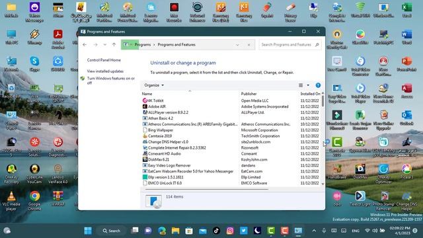The image size is (423, 238).
Task: Open CyberLink YouCam desktop shortcut
Action: [x=34, y=174]
